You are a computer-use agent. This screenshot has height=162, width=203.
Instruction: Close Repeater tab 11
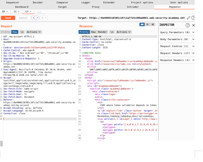click(x=19, y=12)
